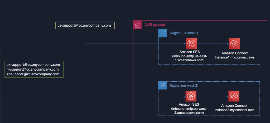Select the Amazon Connect Instance1 icon
This screenshot has width=270, height=123.
[x=234, y=43]
